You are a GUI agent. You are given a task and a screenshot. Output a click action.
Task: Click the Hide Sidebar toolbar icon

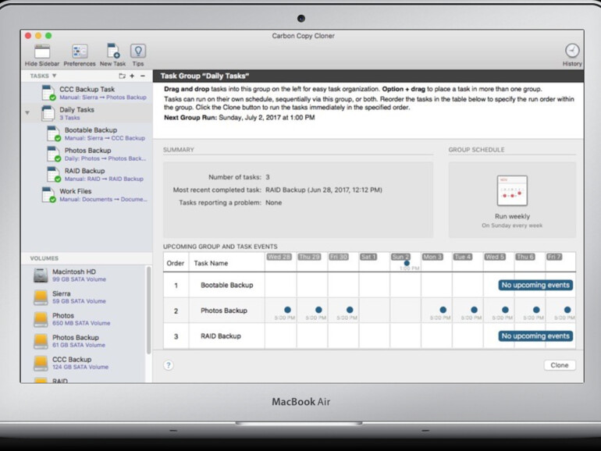click(42, 51)
